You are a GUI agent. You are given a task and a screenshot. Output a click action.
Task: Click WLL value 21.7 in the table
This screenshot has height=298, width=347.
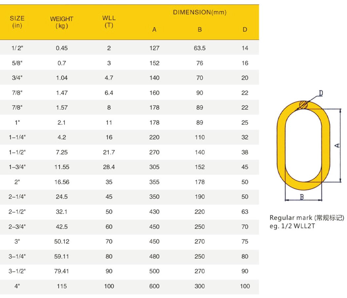pos(109,152)
